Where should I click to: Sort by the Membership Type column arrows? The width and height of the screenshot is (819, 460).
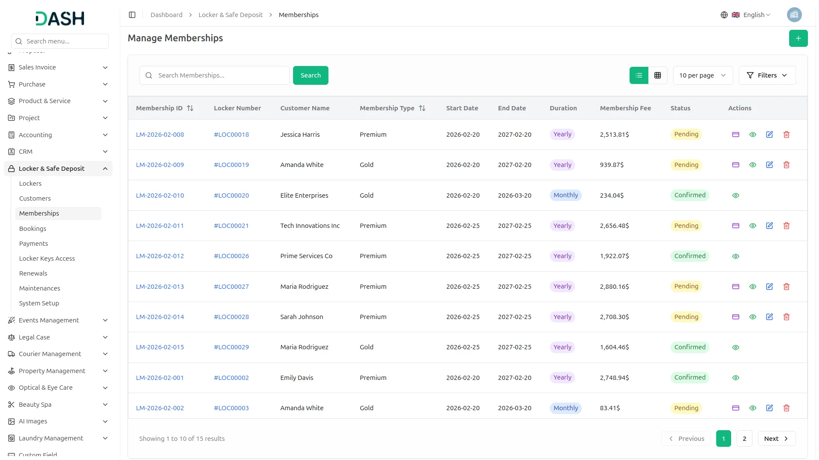tap(422, 108)
